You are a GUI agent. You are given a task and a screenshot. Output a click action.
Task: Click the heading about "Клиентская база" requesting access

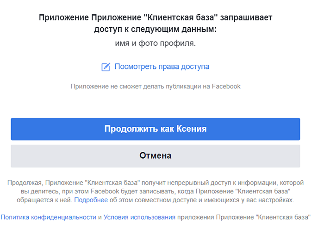(155, 24)
